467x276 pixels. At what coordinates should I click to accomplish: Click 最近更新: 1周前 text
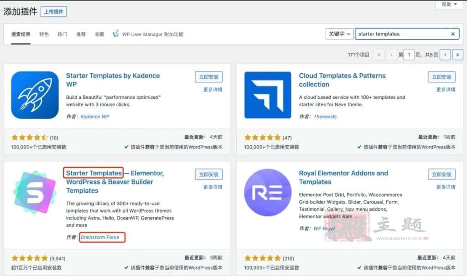pyautogui.click(x=436, y=137)
